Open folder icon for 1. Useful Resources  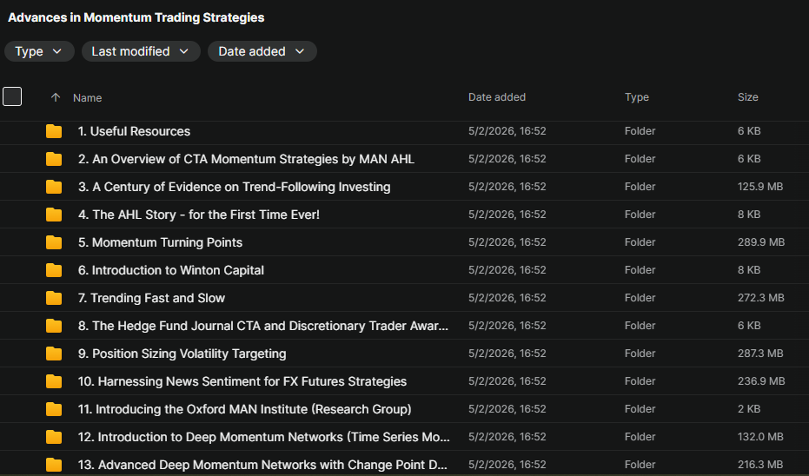(x=54, y=131)
